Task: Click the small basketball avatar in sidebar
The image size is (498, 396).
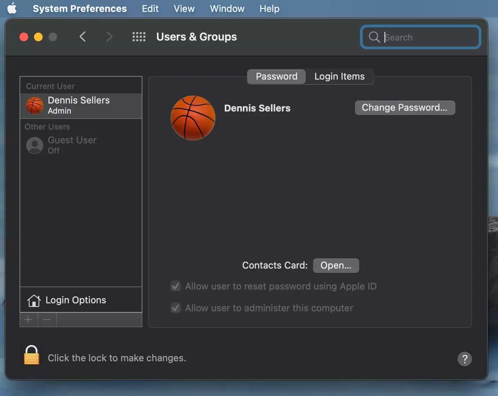Action: click(x=35, y=106)
